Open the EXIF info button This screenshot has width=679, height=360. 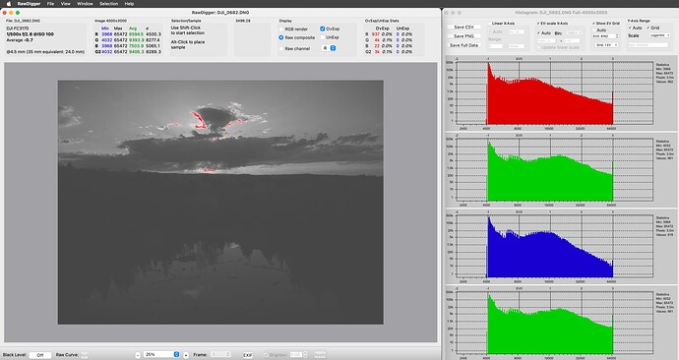click(247, 355)
